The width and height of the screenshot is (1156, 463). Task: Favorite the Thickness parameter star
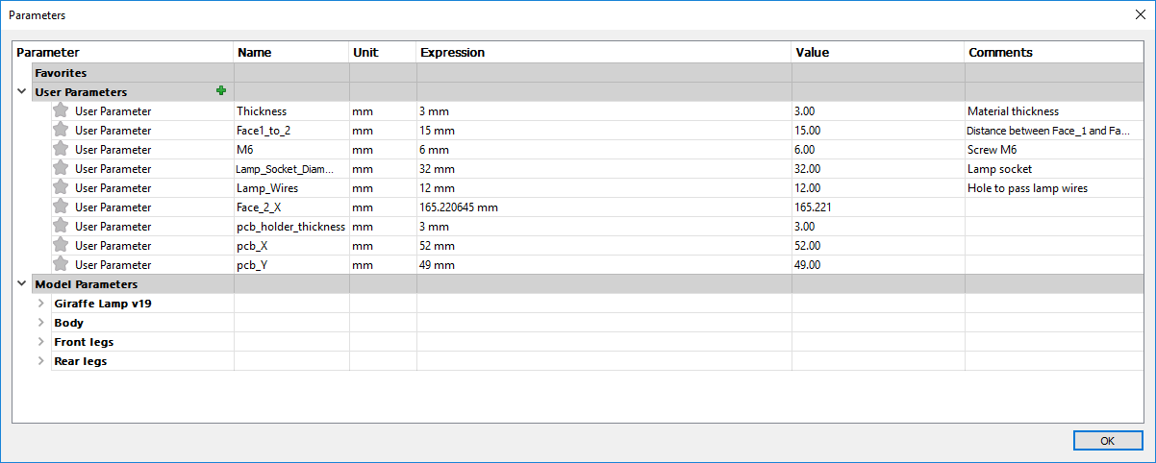tap(61, 110)
